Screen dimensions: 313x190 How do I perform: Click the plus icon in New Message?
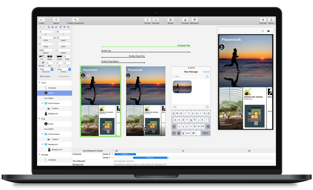[207, 77]
